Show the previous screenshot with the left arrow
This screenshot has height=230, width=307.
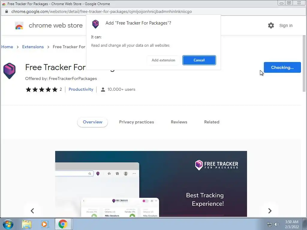32,211
